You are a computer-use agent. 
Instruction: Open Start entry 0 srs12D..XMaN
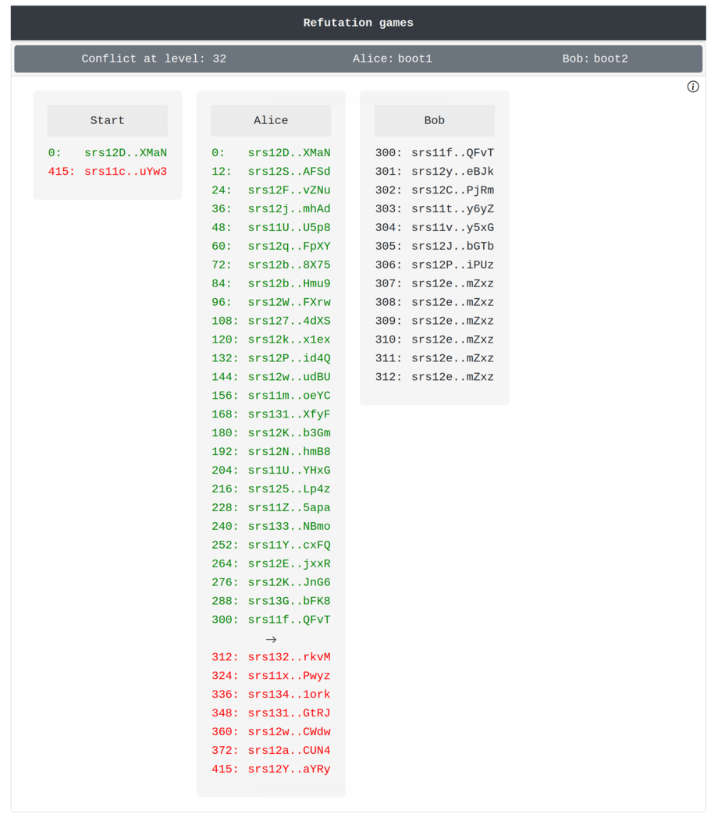coord(125,153)
